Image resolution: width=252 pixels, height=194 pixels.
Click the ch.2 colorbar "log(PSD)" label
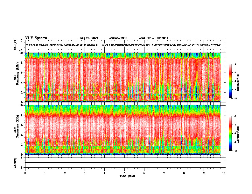click(238, 135)
